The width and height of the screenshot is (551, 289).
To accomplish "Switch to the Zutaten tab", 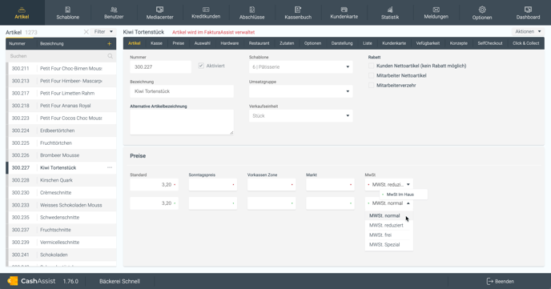I will click(287, 43).
